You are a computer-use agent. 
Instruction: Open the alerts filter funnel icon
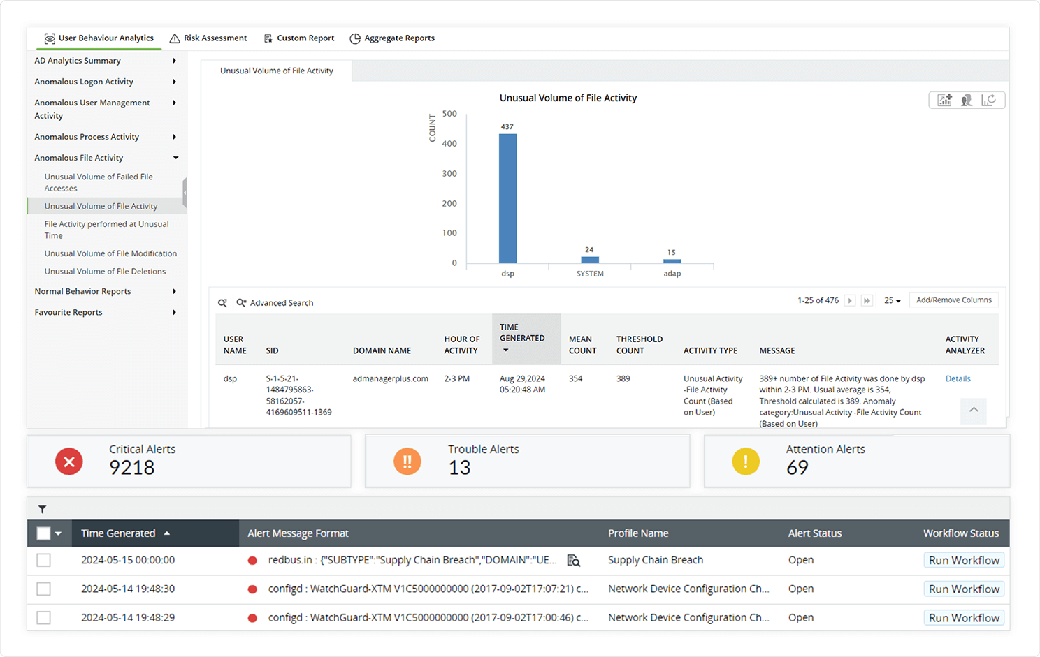point(43,510)
